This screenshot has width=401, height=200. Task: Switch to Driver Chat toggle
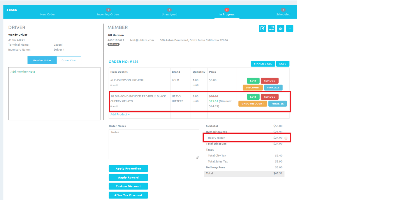coord(69,60)
